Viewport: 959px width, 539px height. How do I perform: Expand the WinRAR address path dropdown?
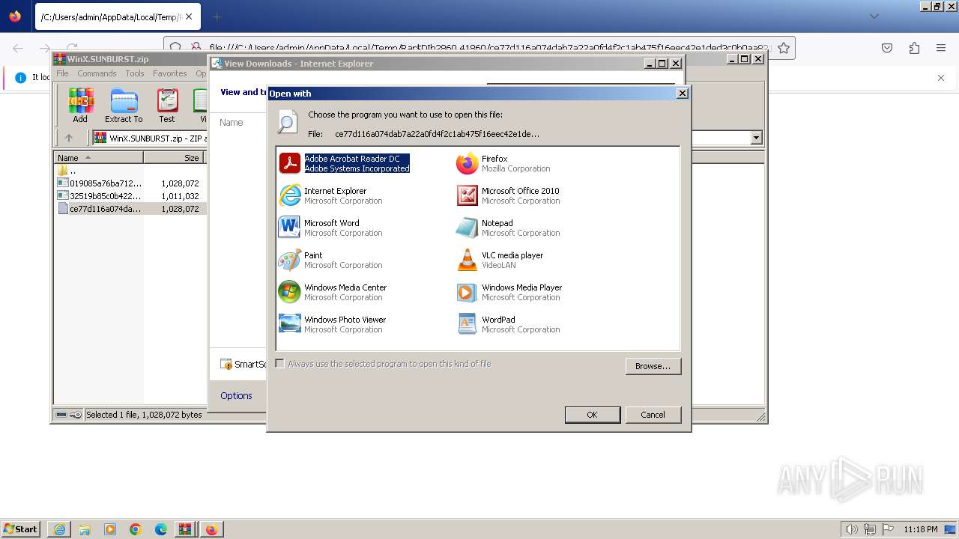(756, 138)
